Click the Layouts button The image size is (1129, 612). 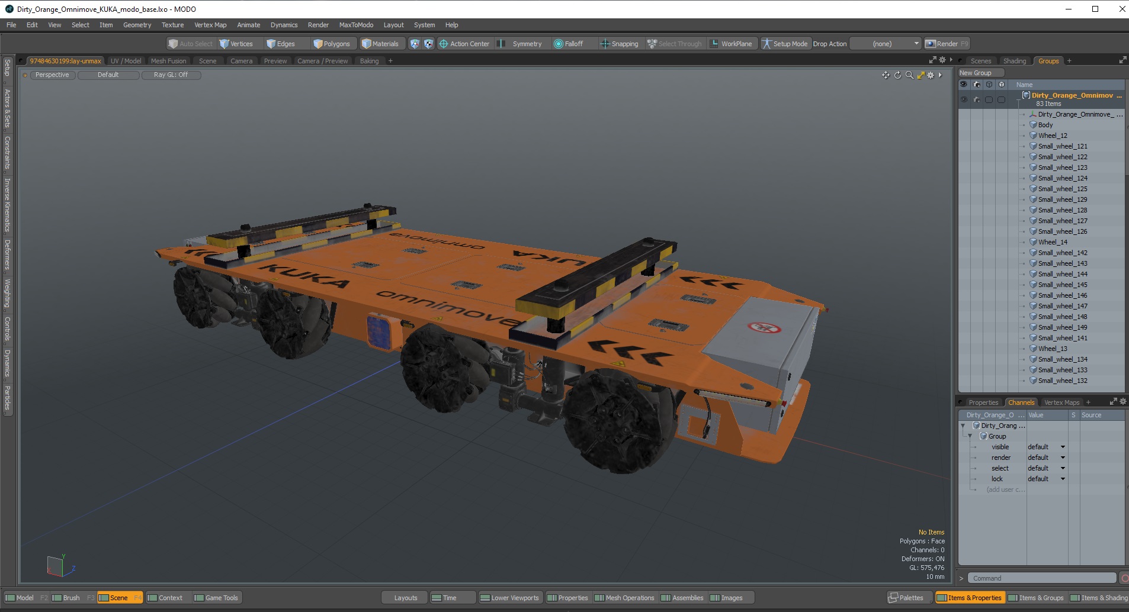(406, 598)
